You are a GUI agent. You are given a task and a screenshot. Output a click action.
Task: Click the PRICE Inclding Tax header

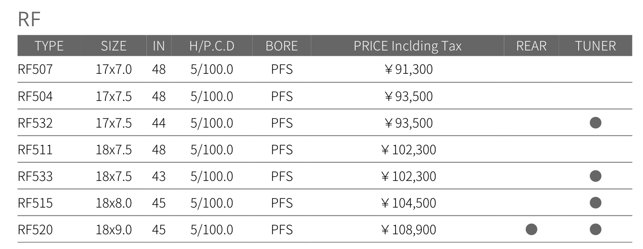pyautogui.click(x=408, y=46)
